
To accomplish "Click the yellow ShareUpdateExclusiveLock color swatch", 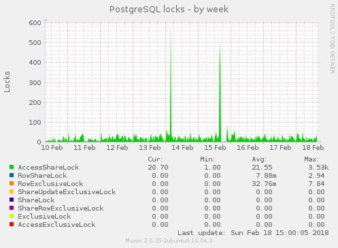I will click(12, 191).
